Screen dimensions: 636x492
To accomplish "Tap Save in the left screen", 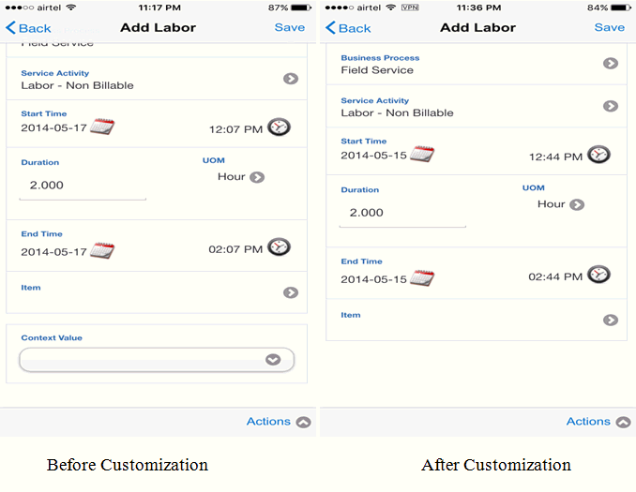I will tap(289, 27).
